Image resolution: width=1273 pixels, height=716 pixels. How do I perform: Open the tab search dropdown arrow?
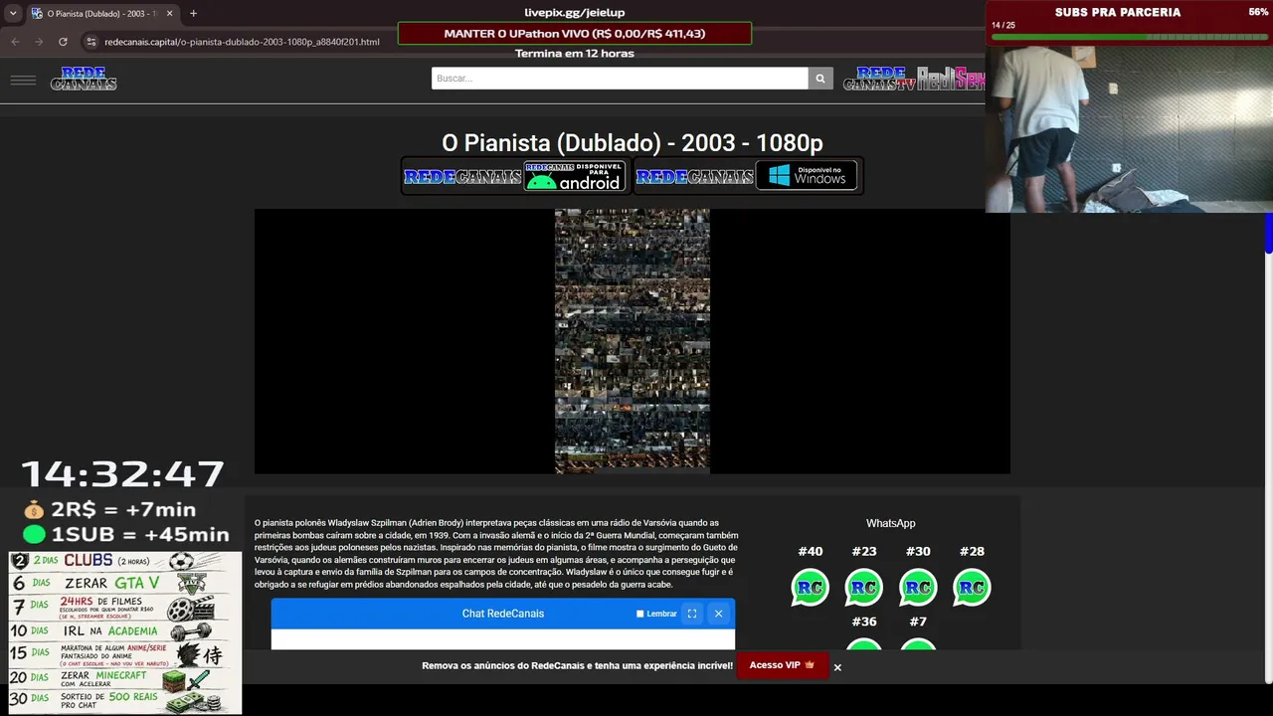tap(13, 13)
